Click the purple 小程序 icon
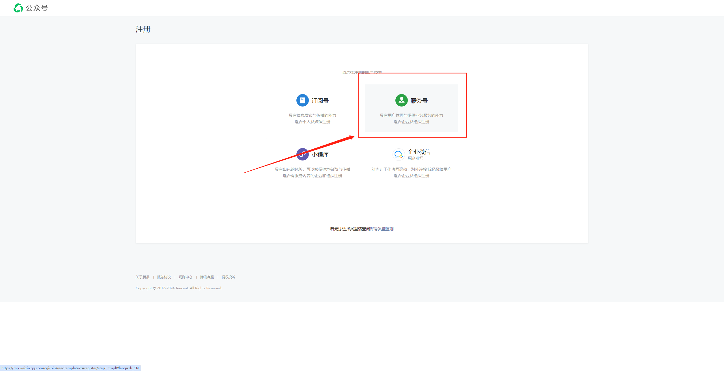724x371 pixels. point(302,154)
